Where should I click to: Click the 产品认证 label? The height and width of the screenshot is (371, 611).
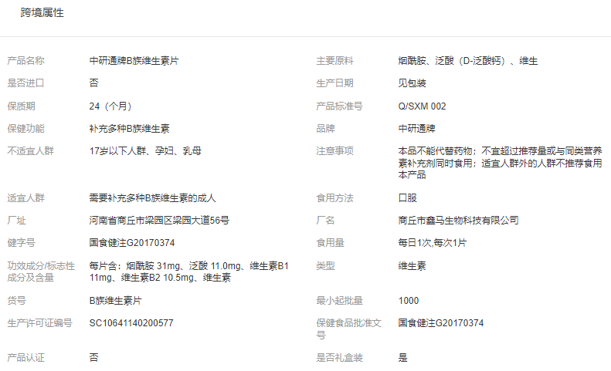pos(25,358)
